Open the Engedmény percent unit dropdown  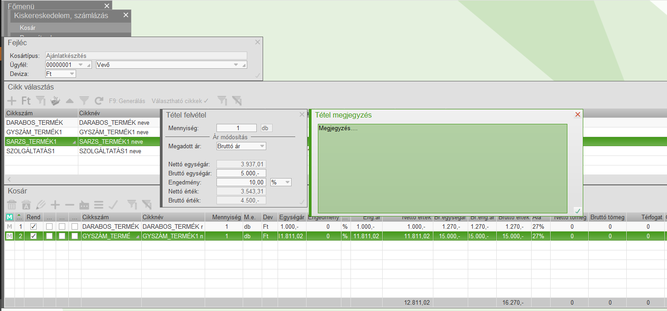[x=288, y=182]
